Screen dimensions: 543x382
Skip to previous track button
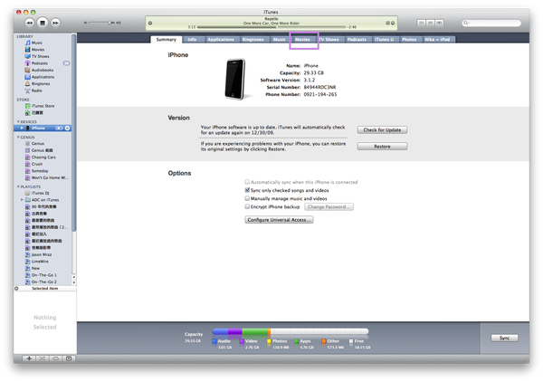coord(30,23)
